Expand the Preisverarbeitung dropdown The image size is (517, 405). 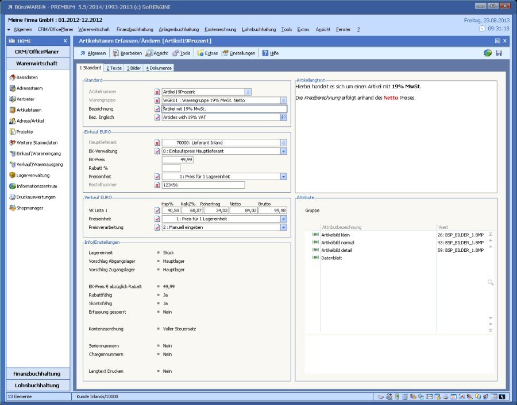[x=284, y=227]
